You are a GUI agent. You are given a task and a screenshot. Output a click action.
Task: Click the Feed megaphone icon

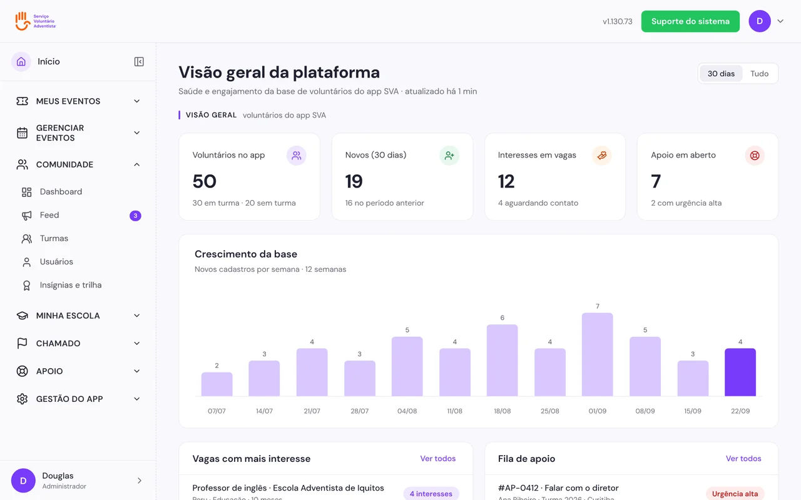(26, 215)
